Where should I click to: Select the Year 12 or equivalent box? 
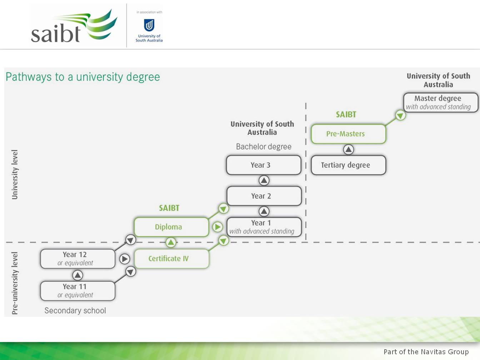point(78,259)
